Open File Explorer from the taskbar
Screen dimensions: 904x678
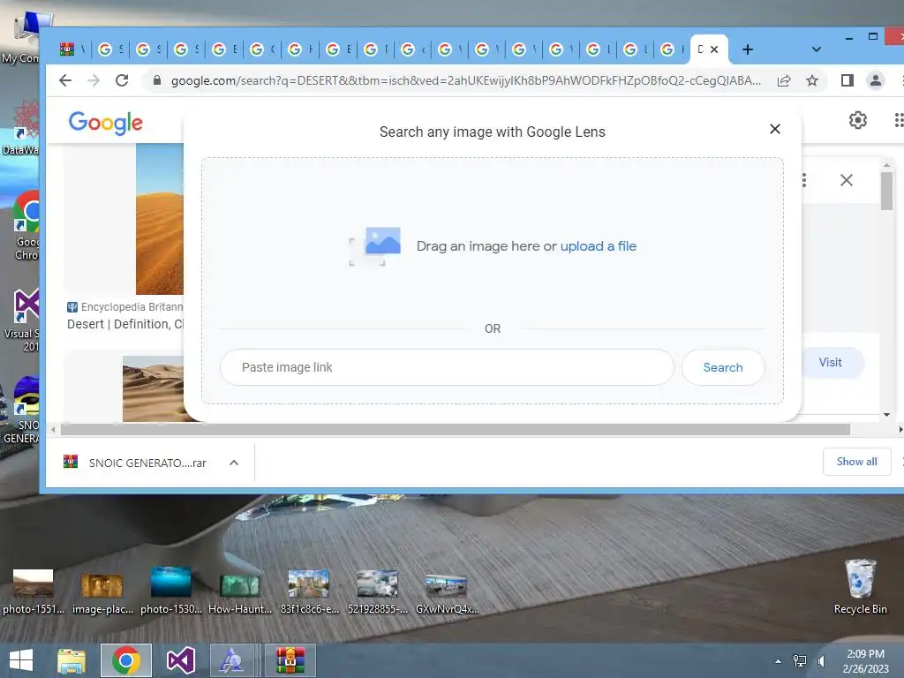click(x=72, y=660)
